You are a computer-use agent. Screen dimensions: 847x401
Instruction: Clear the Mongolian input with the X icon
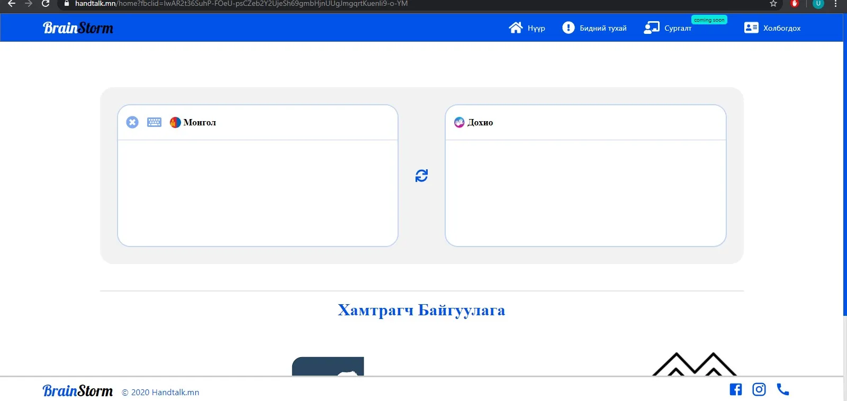(x=132, y=122)
